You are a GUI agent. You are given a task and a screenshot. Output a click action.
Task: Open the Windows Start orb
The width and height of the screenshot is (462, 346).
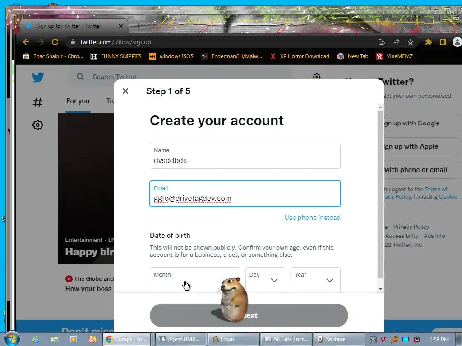pos(12,339)
